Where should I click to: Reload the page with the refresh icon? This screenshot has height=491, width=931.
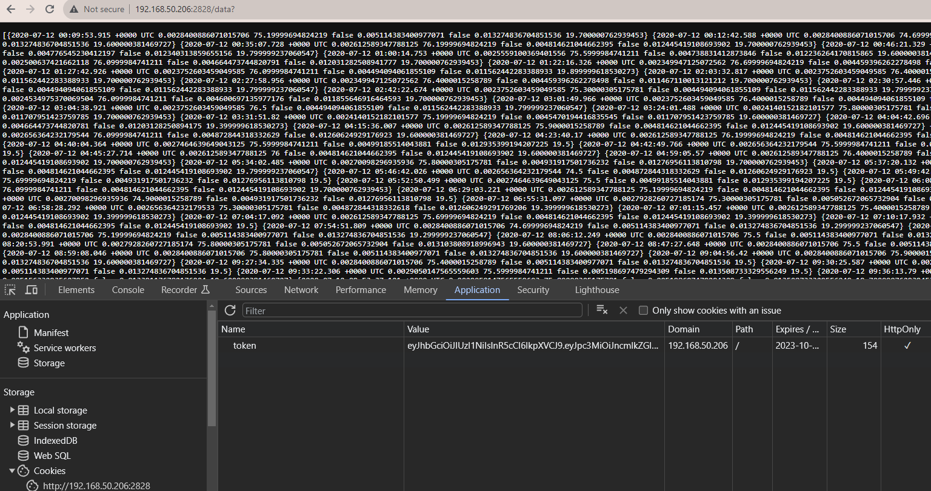[x=50, y=9]
